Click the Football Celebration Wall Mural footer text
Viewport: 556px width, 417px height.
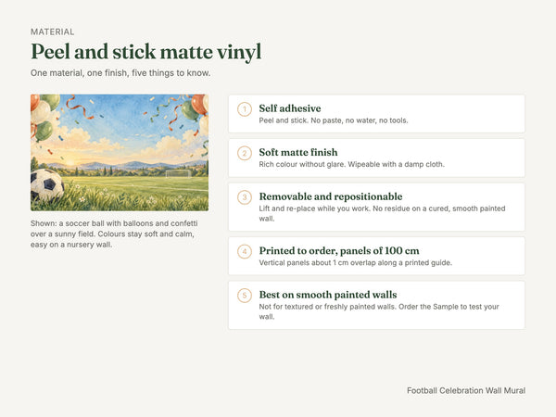[466, 390]
